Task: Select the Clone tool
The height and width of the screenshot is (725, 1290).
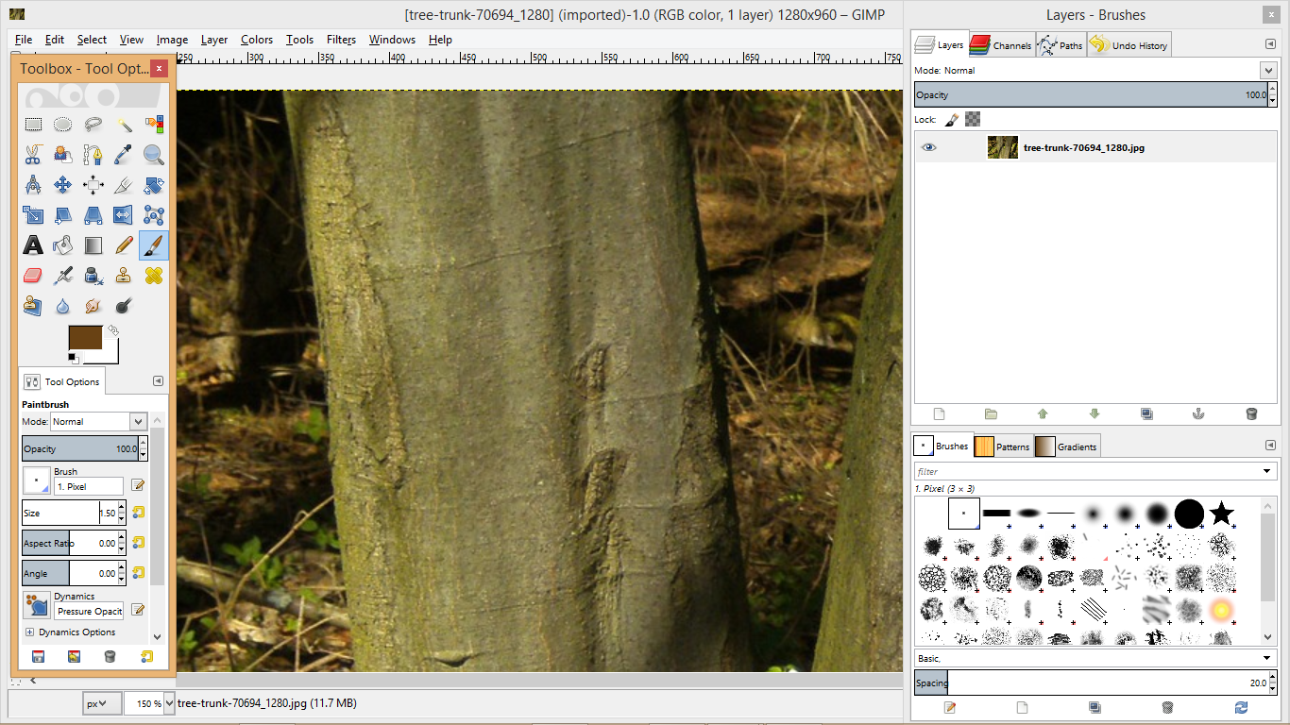Action: (x=124, y=275)
